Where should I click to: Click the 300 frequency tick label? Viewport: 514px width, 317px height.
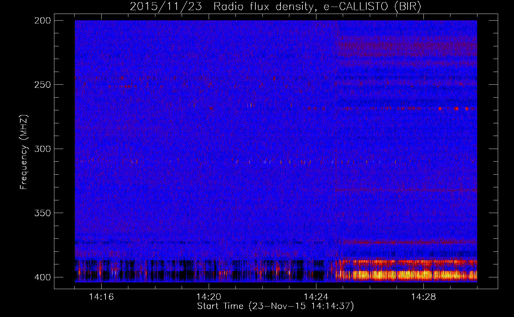pyautogui.click(x=42, y=149)
